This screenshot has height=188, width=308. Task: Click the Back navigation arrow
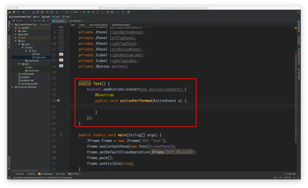pos(57,12)
